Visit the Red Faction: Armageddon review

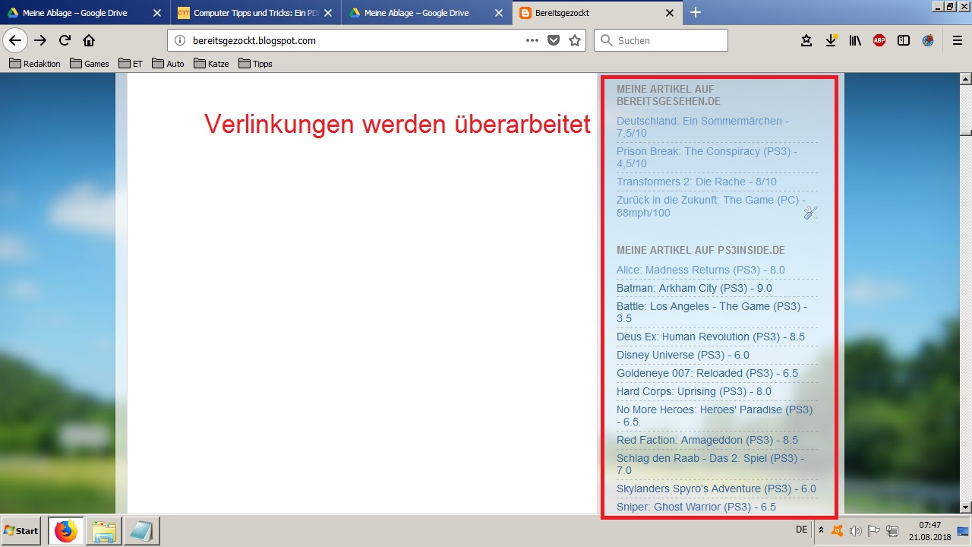[707, 440]
